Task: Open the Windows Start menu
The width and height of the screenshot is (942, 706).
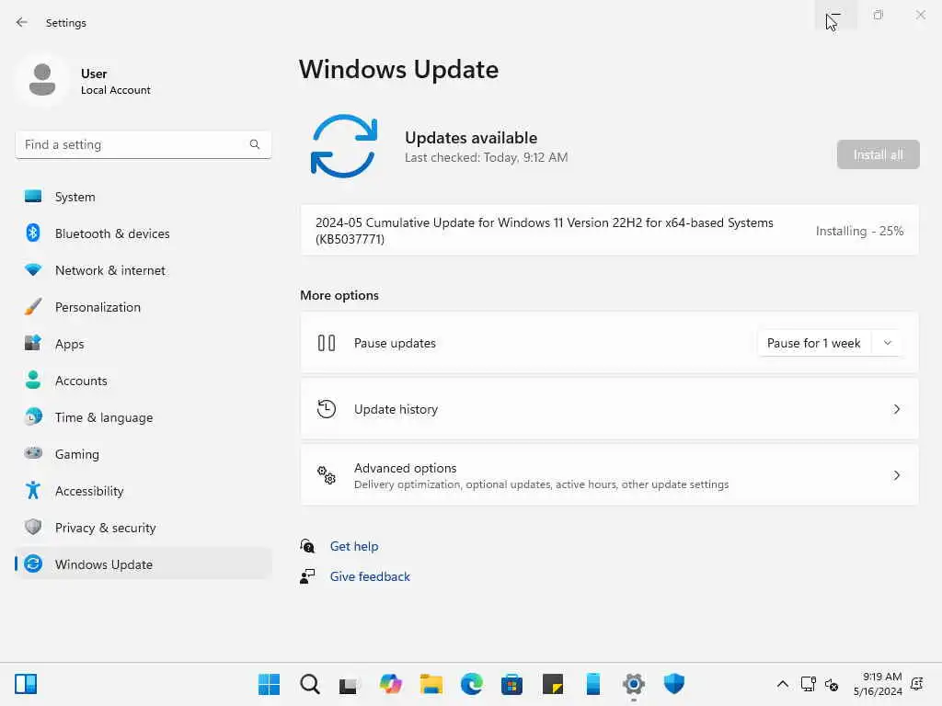Action: (x=269, y=684)
